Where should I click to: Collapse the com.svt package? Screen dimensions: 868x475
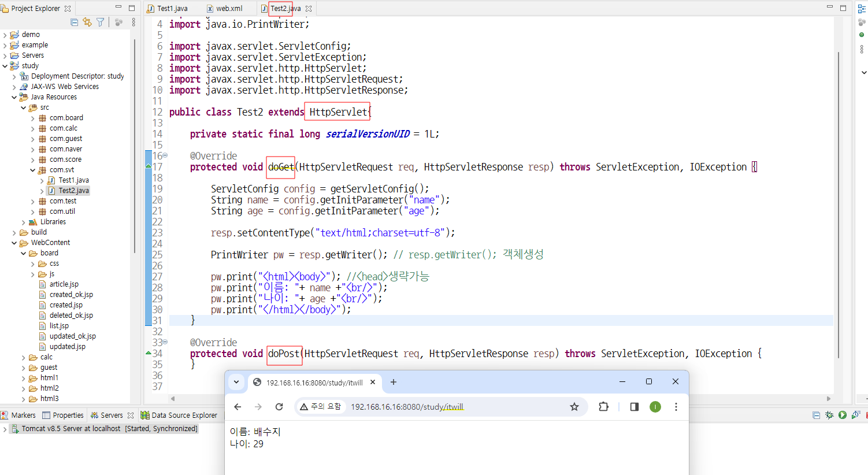point(32,170)
